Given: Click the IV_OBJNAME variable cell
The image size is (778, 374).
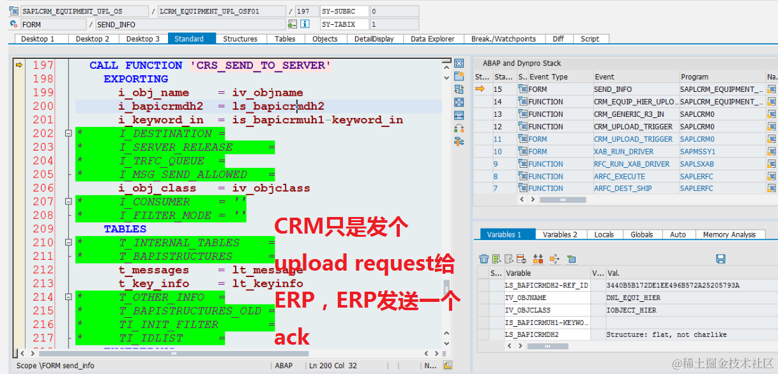Looking at the screenshot, I should 547,297.
